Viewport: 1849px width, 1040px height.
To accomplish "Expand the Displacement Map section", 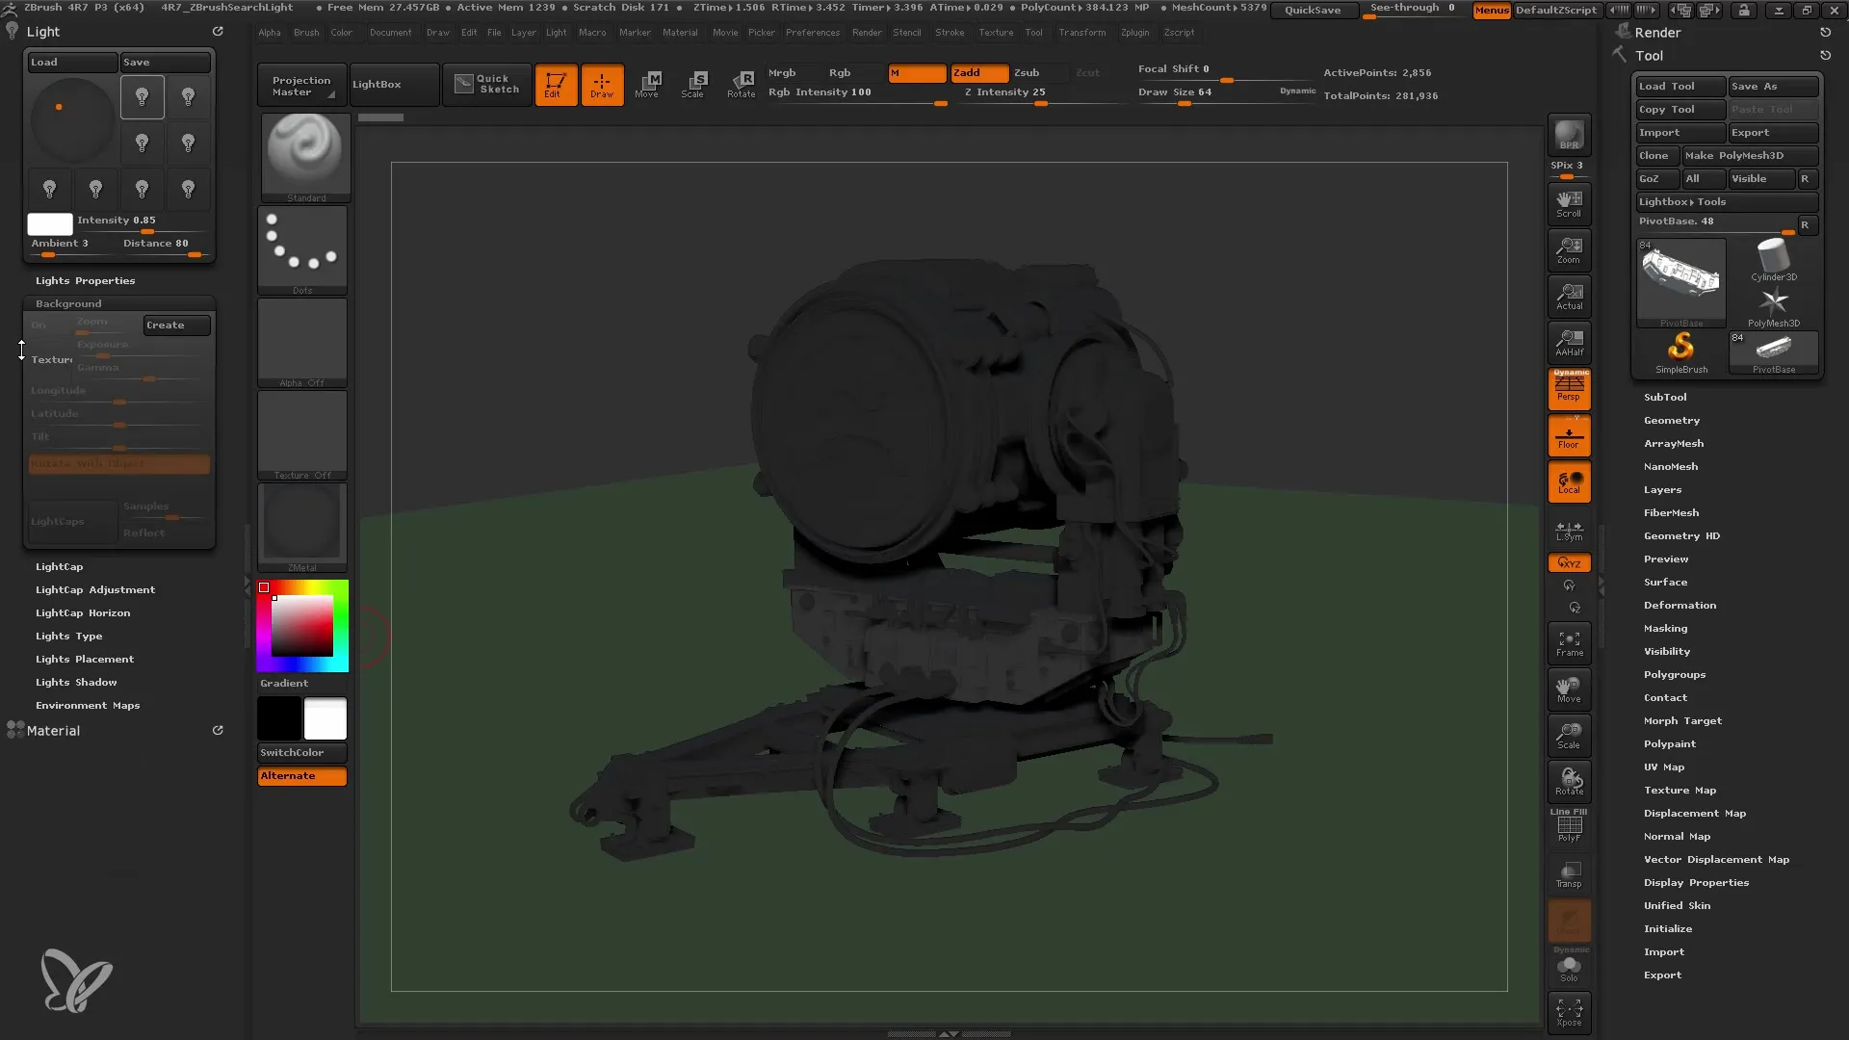I will (1694, 812).
